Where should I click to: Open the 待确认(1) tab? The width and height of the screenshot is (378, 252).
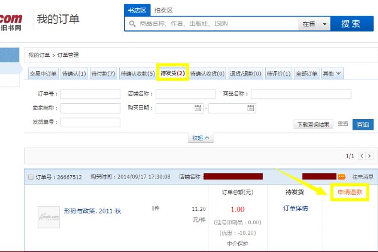pyautogui.click(x=74, y=74)
